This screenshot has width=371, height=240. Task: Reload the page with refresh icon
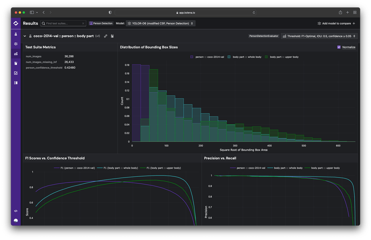pyautogui.click(x=254, y=12)
